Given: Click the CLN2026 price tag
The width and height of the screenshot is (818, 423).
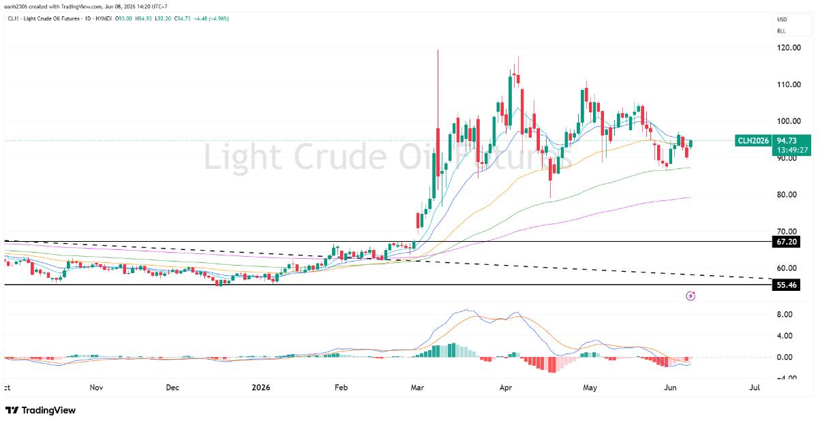Looking at the screenshot, I should [753, 141].
